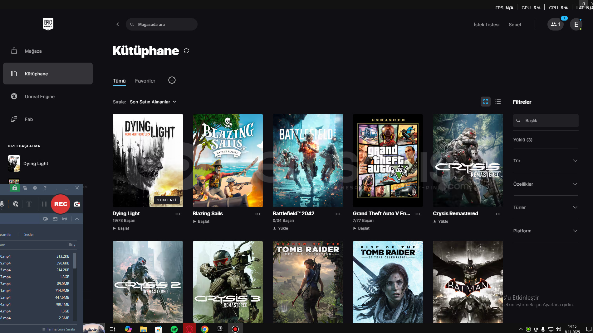Switch to the Tümü tab
593x333 pixels.
pos(119,81)
